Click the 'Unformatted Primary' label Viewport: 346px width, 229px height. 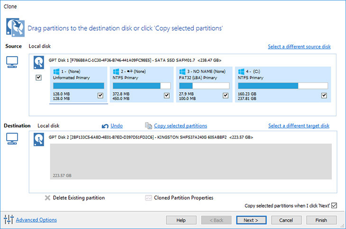[x=71, y=78]
